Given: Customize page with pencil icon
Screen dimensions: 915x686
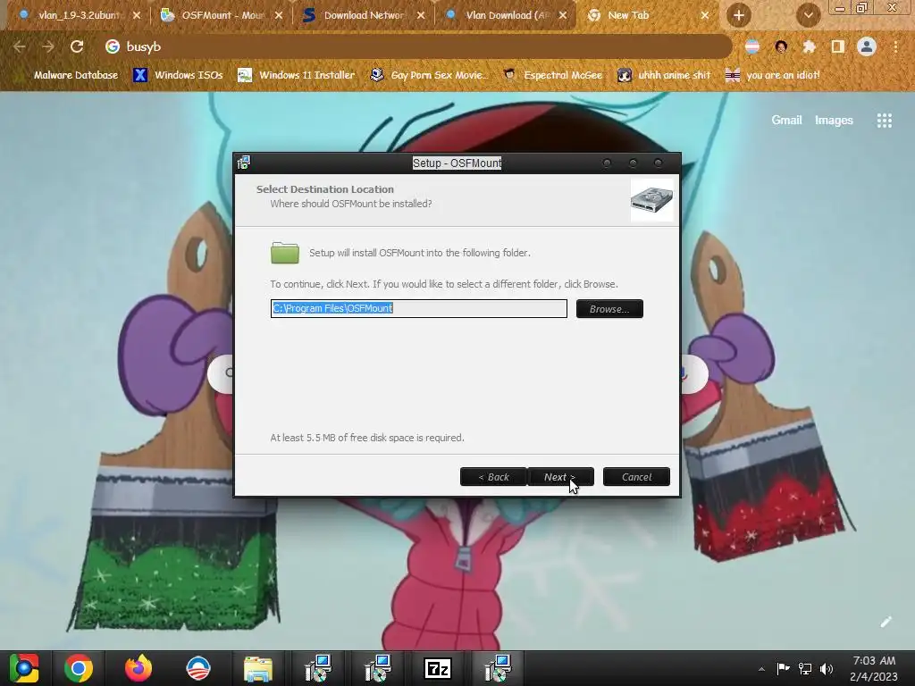Looking at the screenshot, I should tap(886, 622).
